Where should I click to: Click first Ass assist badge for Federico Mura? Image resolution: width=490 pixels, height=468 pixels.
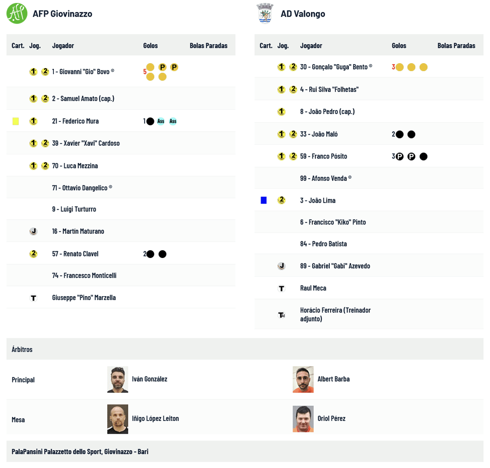[161, 121]
